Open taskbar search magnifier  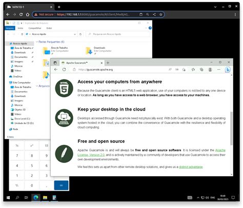click(x=17, y=198)
